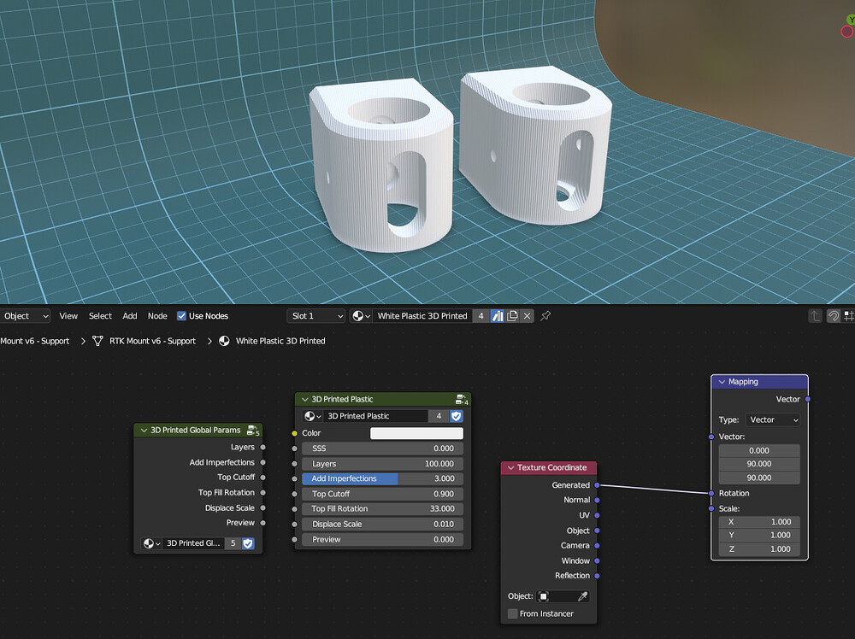855x639 pixels.
Task: Disable the Use Nodes checkbox
Action: (182, 315)
